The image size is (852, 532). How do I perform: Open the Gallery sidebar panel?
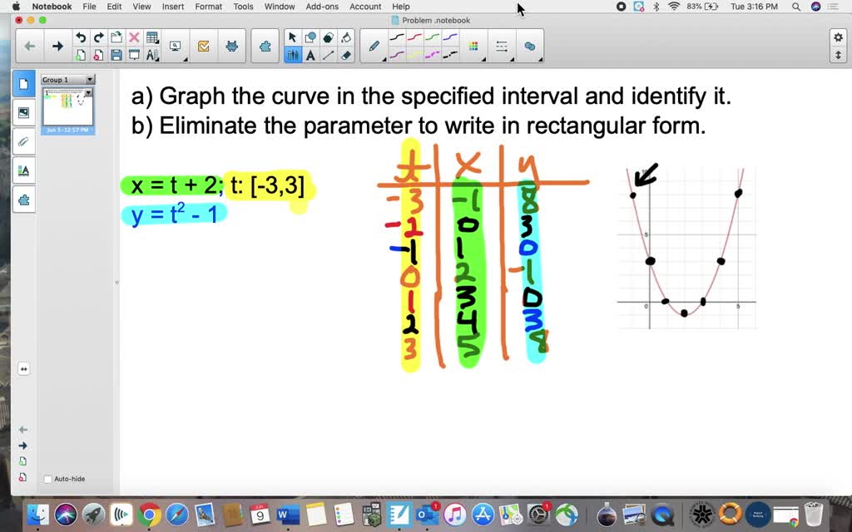(x=24, y=113)
